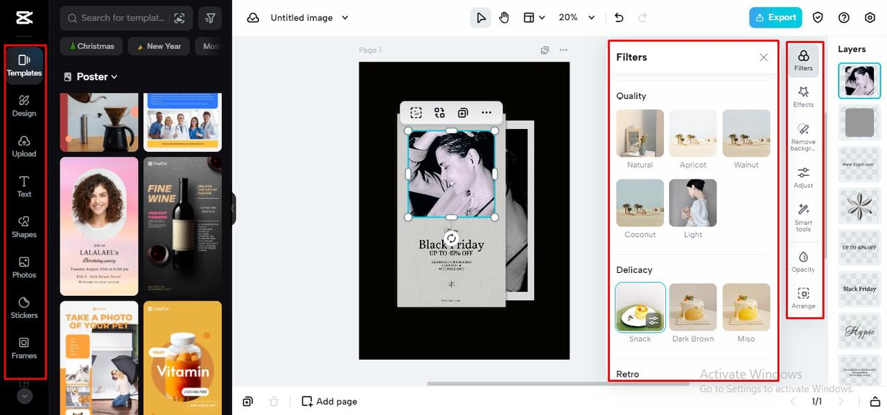Image resolution: width=887 pixels, height=415 pixels.
Task: Open the 20% zoom level dropdown
Action: click(x=577, y=17)
